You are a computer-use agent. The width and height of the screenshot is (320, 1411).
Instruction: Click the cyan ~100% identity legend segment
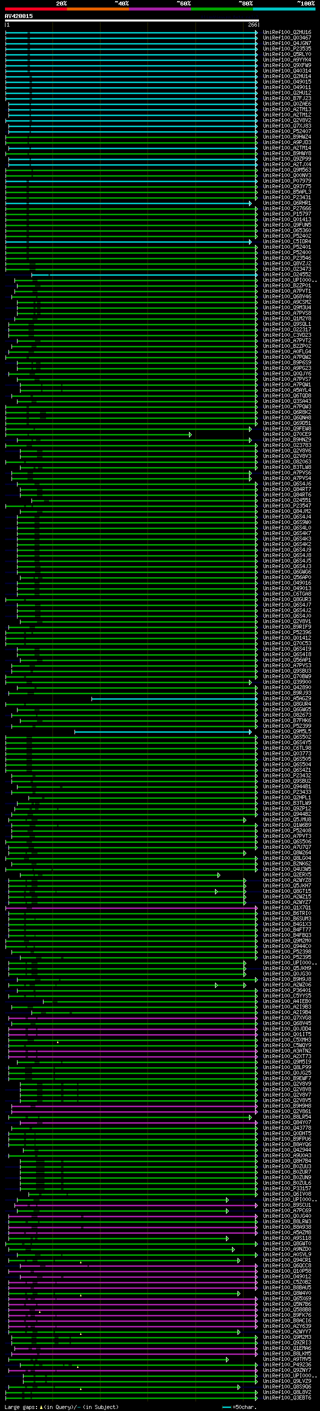tap(284, 9)
